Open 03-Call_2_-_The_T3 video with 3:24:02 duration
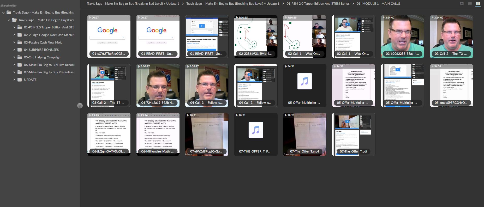The width and height of the screenshot is (484, 207). point(451,36)
